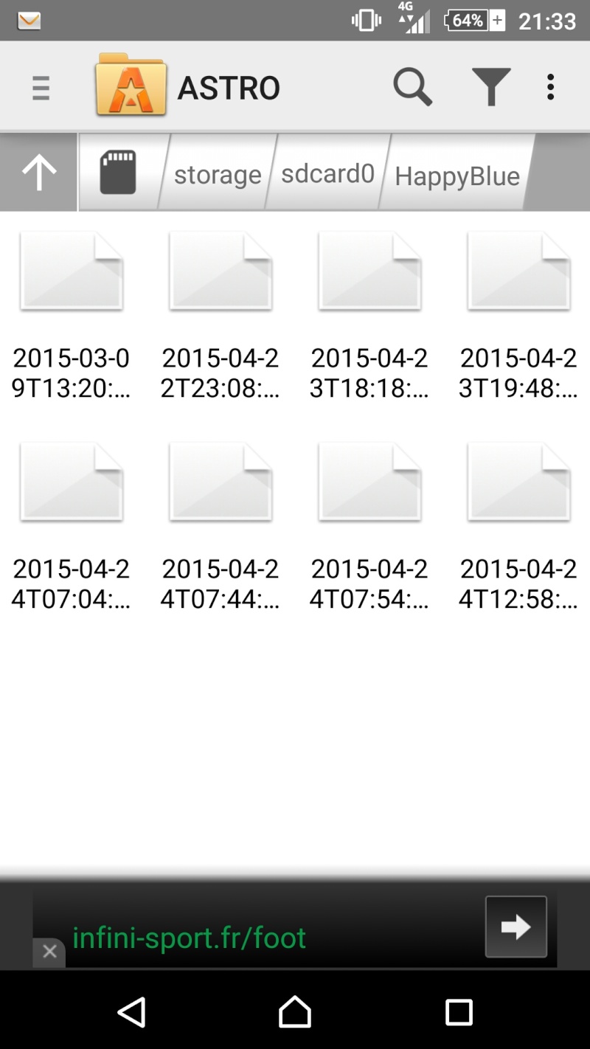590x1049 pixels.
Task: Tap the ad arrow button
Action: (x=516, y=927)
